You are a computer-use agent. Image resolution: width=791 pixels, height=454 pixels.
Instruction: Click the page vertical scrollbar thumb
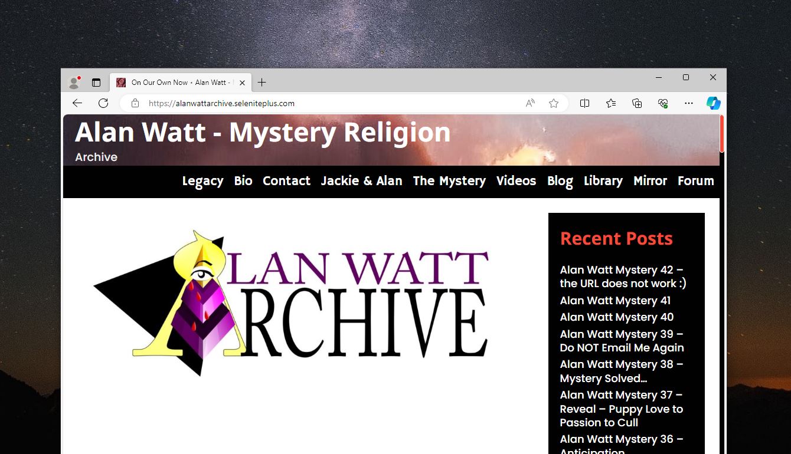coord(722,134)
